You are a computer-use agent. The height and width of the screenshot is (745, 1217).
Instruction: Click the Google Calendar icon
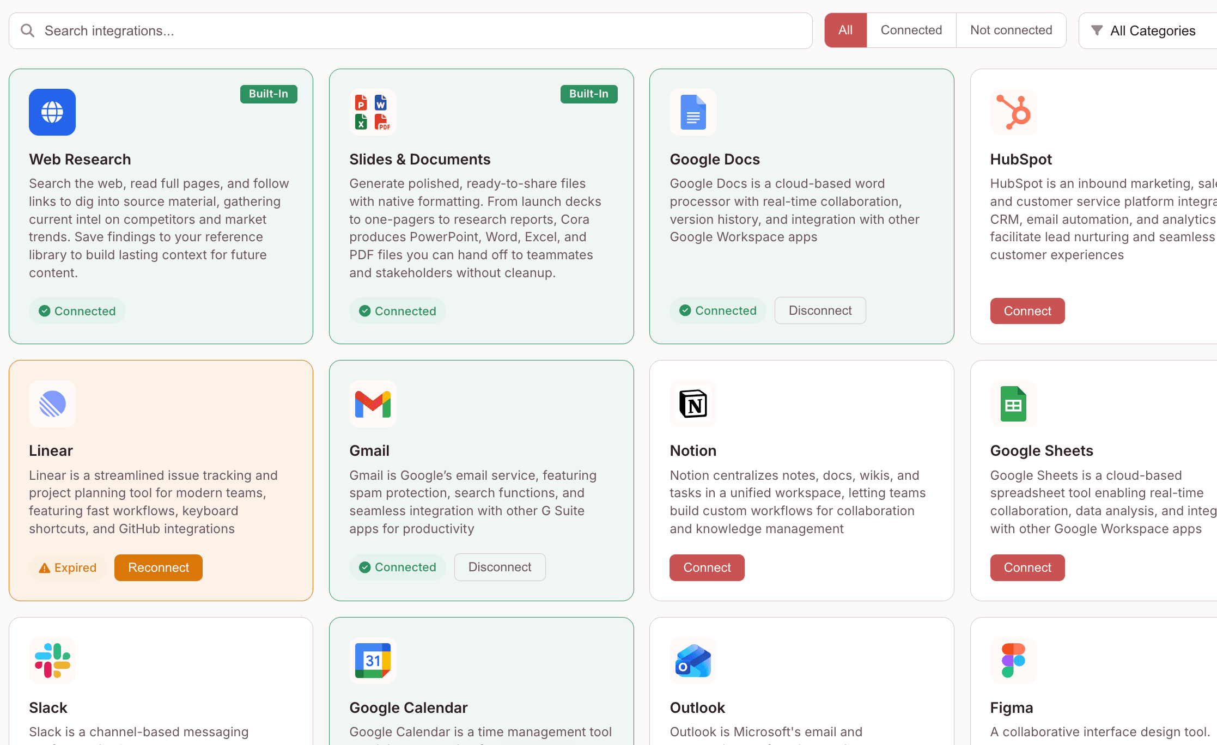click(373, 661)
